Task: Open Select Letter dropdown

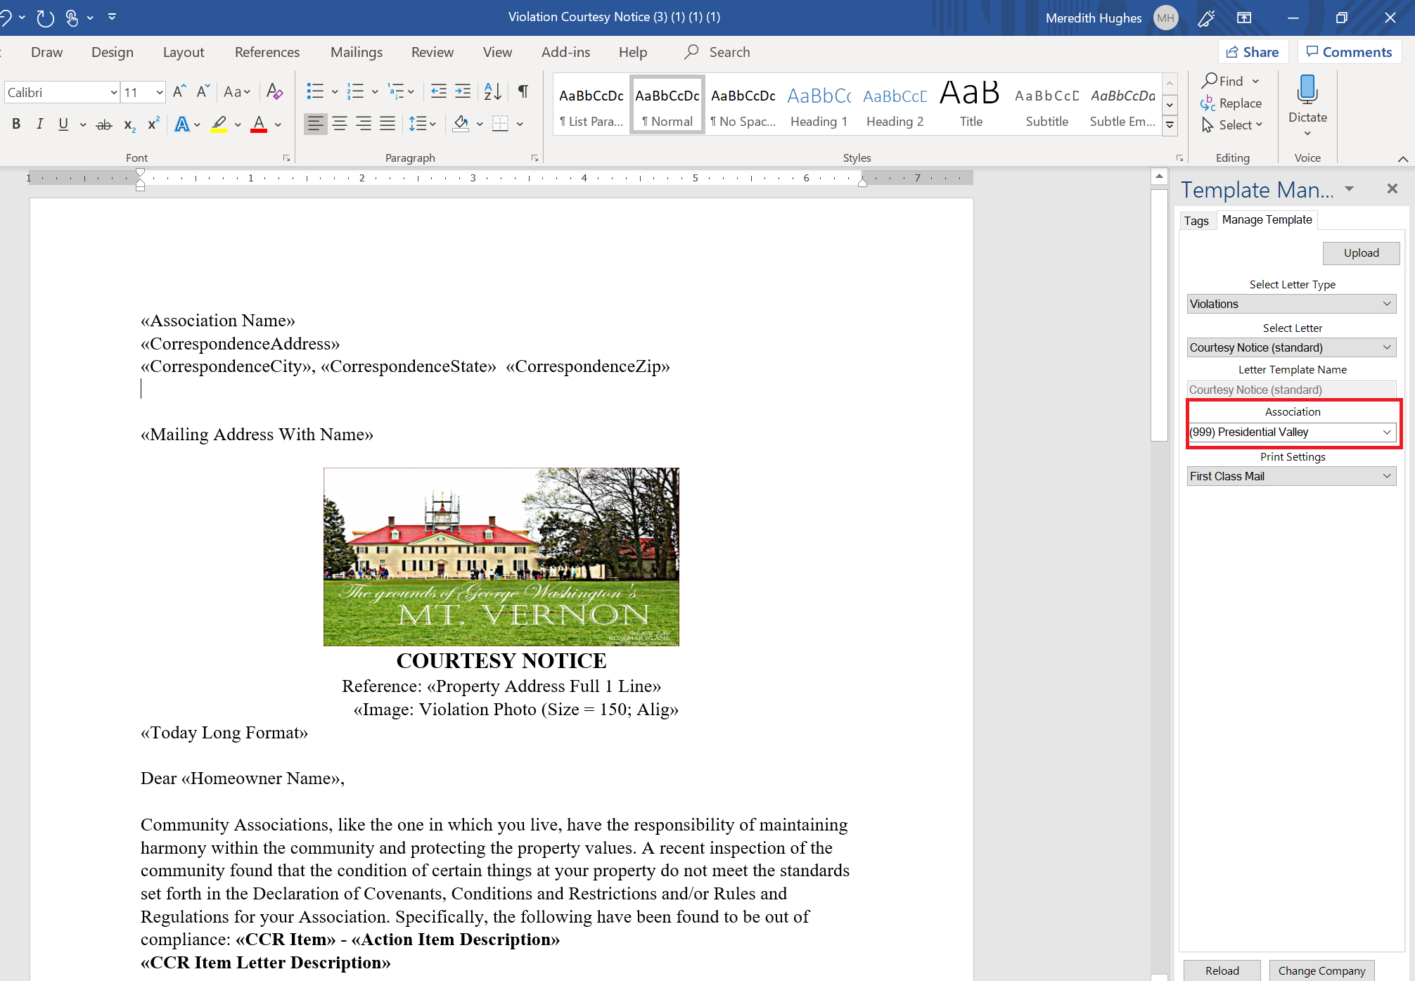Action: coord(1291,347)
